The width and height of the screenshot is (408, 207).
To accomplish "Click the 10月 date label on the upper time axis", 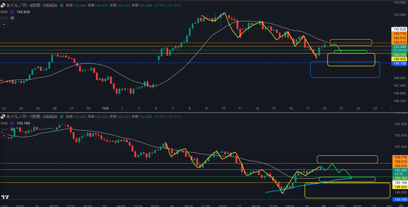I will [105, 108].
